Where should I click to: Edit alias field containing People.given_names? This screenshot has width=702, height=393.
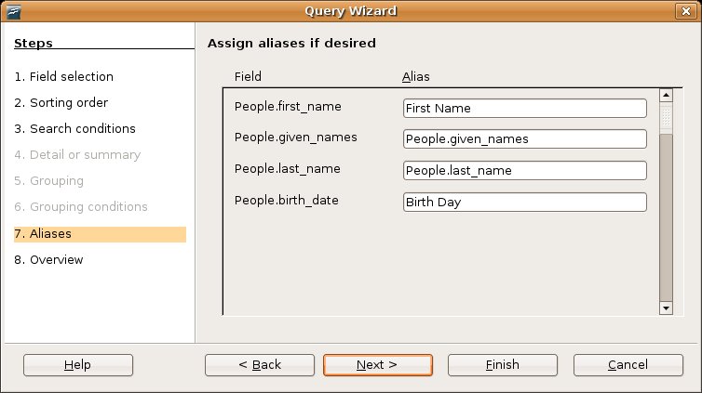(525, 138)
